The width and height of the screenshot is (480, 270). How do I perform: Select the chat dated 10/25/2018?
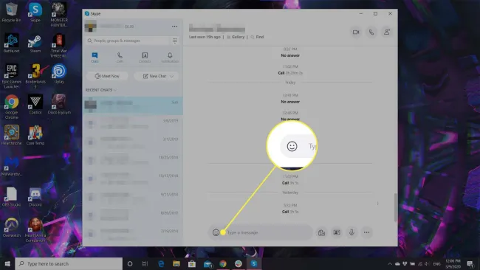coord(132,161)
